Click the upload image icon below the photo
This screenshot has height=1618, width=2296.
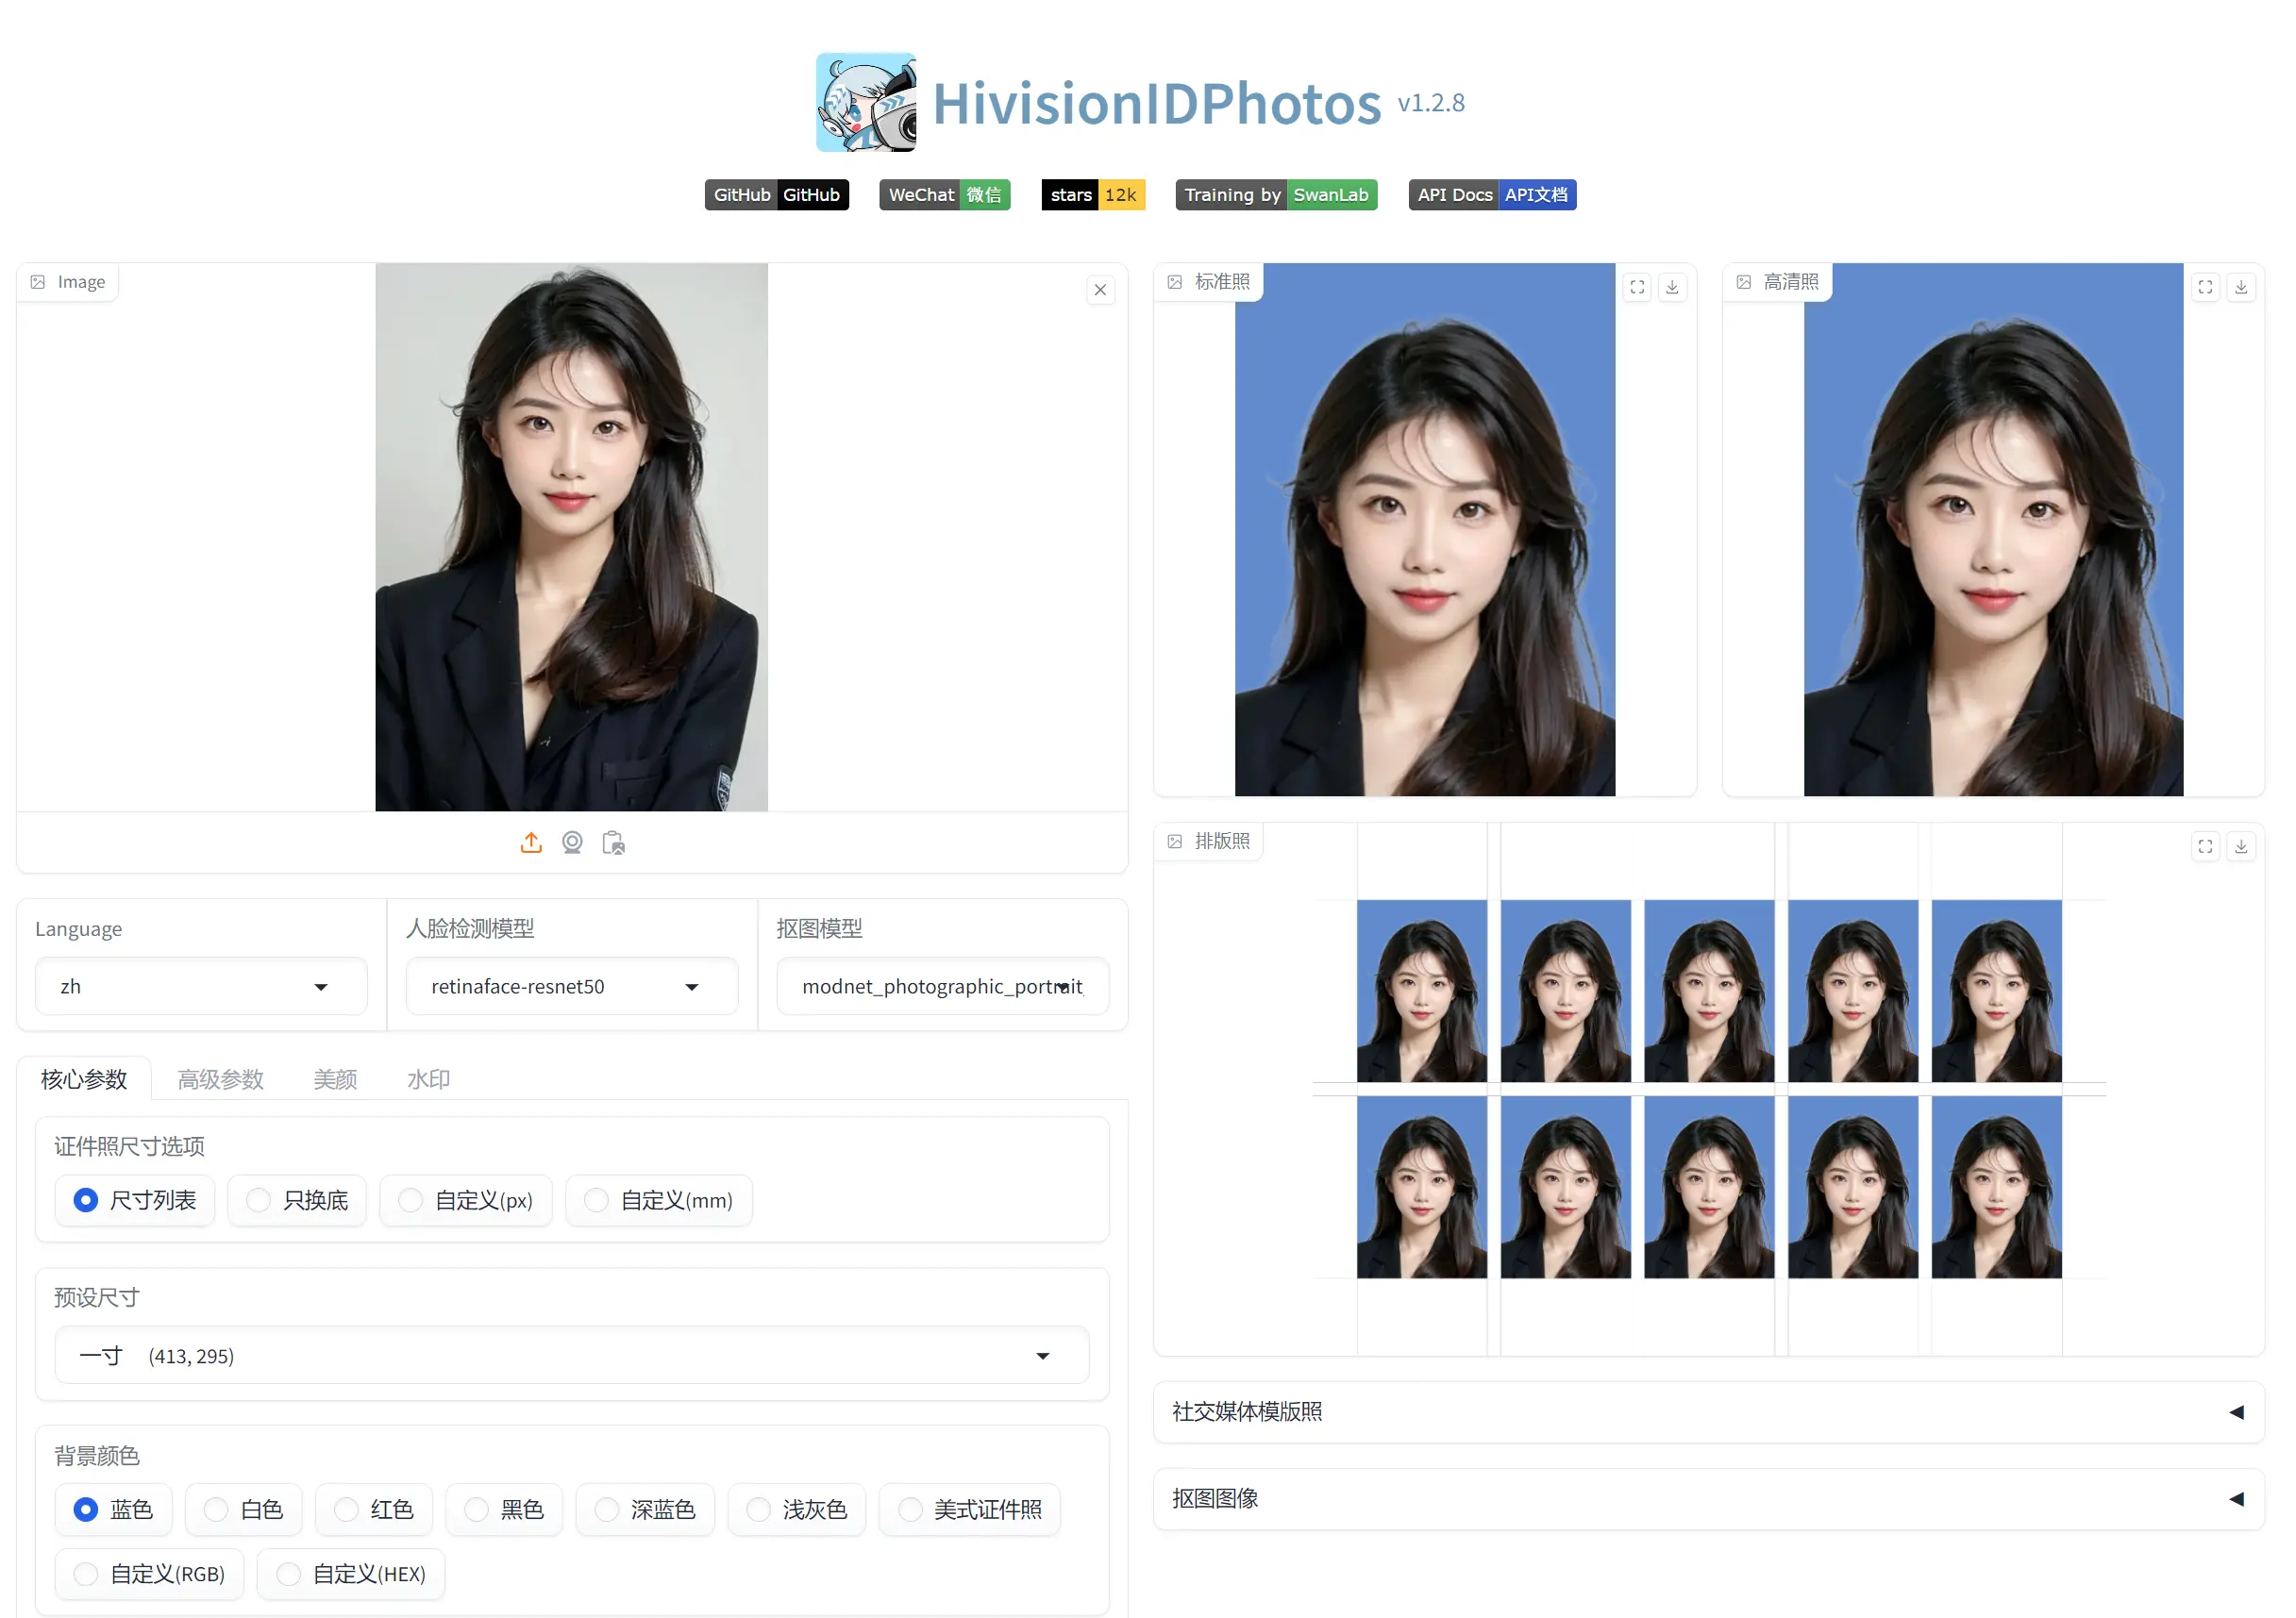(x=531, y=843)
